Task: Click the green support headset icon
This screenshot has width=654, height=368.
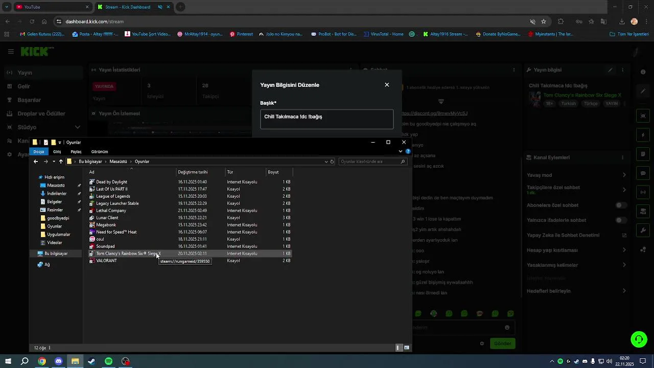Action: tap(638, 339)
